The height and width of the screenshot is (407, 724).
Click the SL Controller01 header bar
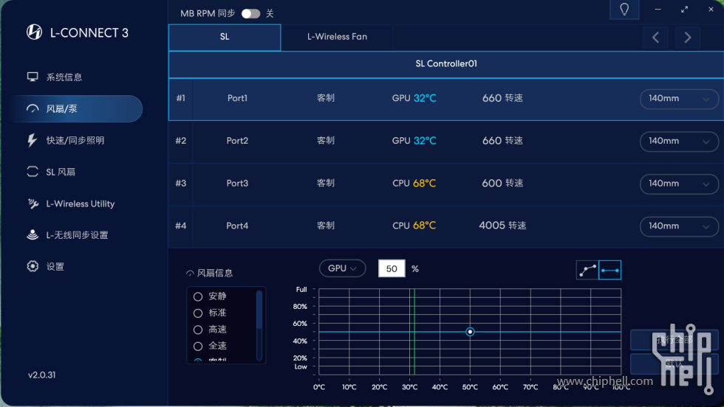[x=446, y=64]
